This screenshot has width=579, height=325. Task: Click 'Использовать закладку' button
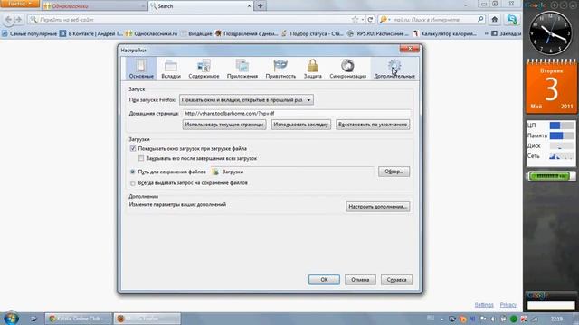click(300, 125)
